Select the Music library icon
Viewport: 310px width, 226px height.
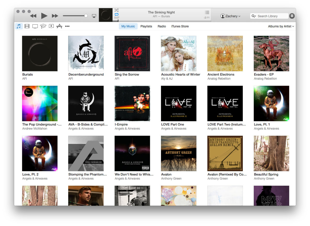19,26
